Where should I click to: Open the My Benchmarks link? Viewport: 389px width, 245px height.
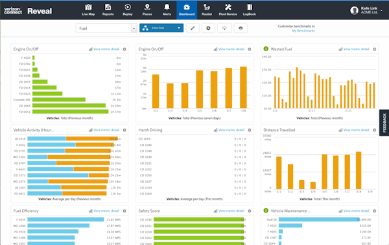pyautogui.click(x=303, y=30)
